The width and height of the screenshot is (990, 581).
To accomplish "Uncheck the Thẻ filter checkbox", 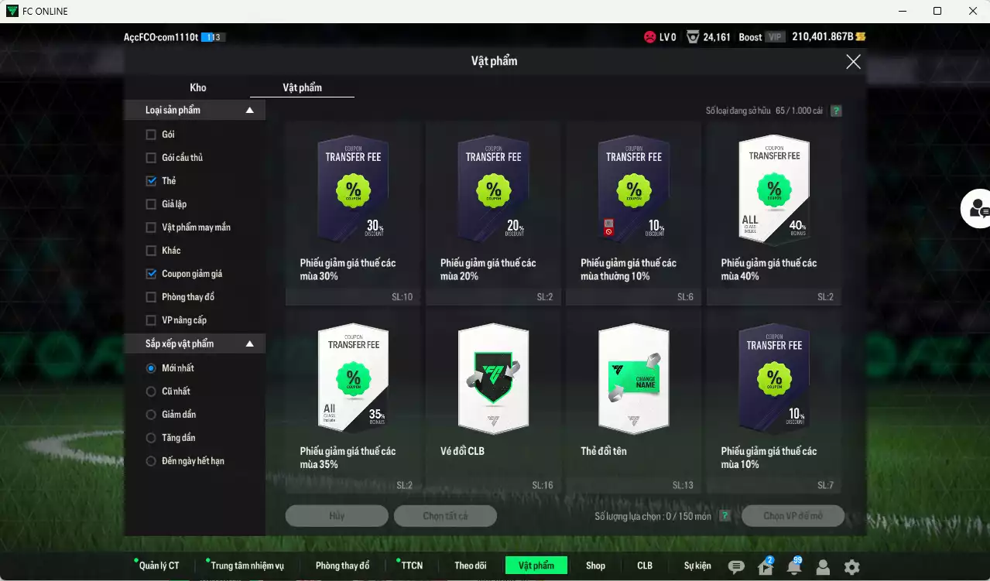I will click(151, 181).
